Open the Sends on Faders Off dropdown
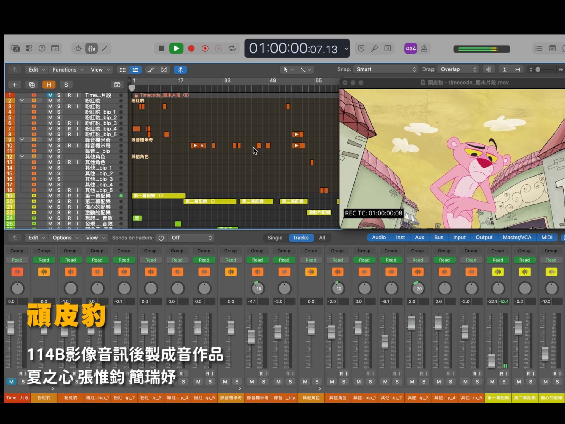Image resolution: width=565 pixels, height=424 pixels. click(x=191, y=238)
